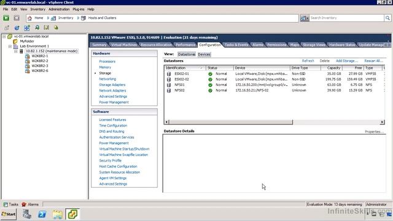Click the Lab Environment 1 datacenter icon
Viewport: 393px width, 221px height.
[15, 47]
